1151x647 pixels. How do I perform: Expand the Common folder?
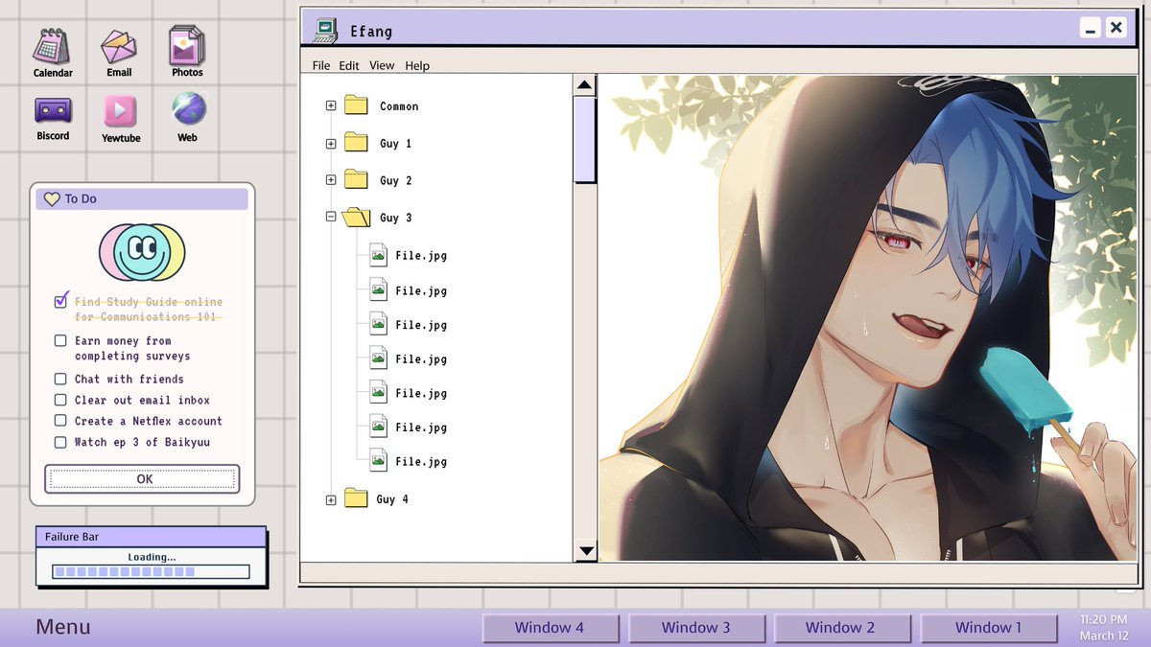[x=331, y=106]
